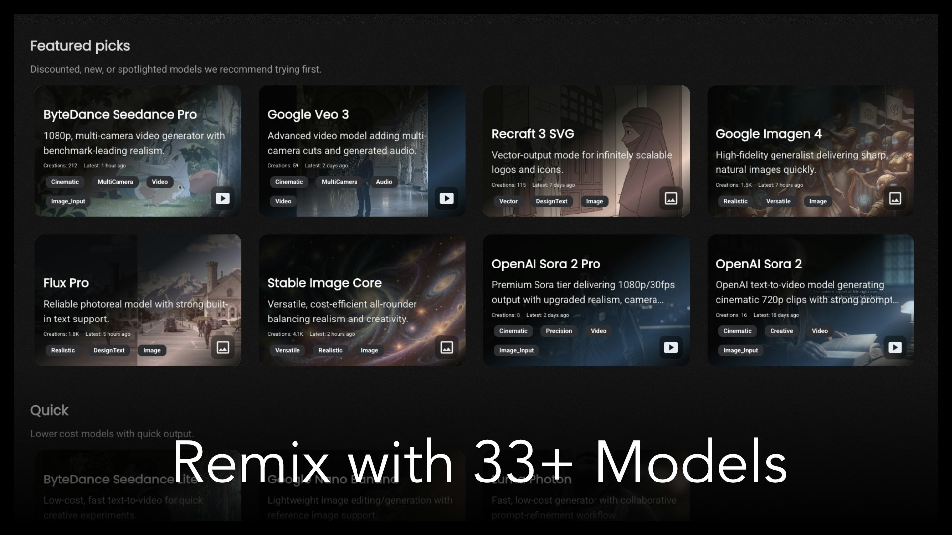Click "Creations: 4.1K" on Stable Image Core card

coord(285,334)
